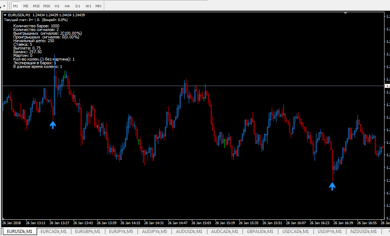Click the 'Экспирация в барах: 1' text
The width and height of the screenshot is (390, 236).
(x=35, y=63)
